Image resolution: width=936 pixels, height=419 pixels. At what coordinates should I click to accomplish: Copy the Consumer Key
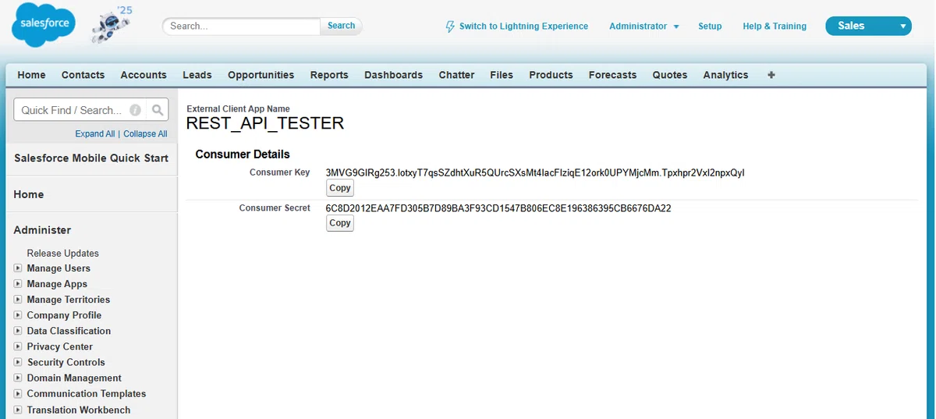point(340,188)
